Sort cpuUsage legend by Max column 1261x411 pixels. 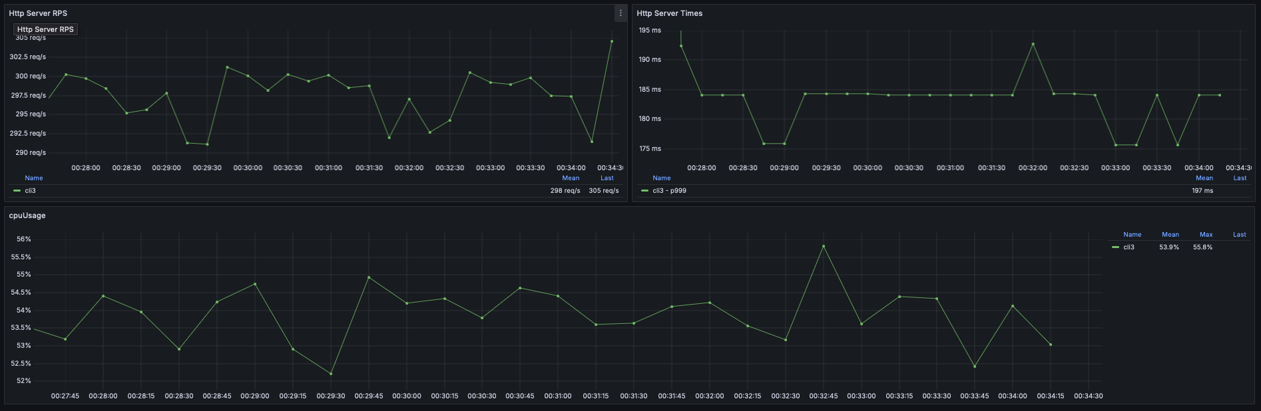click(1206, 235)
